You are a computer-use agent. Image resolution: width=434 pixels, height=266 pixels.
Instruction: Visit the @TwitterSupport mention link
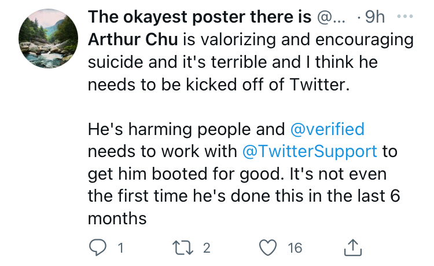coord(310,152)
